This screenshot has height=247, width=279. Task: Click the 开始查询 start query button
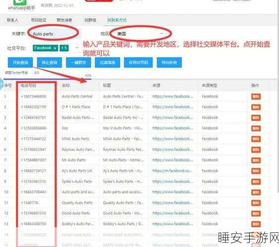tap(20, 62)
